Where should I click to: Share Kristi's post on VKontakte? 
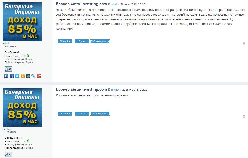(6, 76)
